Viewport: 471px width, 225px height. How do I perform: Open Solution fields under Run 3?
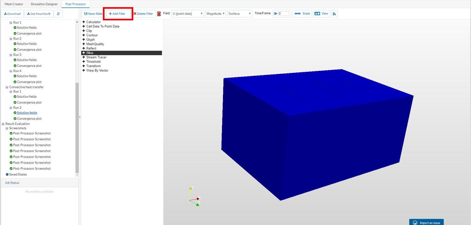pyautogui.click(x=27, y=60)
